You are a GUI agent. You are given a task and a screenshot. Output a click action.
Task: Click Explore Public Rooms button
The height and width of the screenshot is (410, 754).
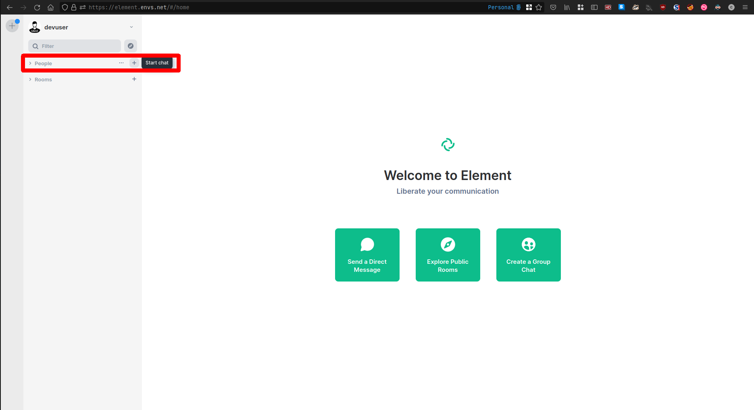tap(448, 255)
